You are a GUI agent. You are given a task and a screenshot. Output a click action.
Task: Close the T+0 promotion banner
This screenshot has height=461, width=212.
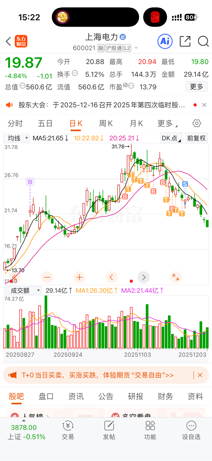200,375
